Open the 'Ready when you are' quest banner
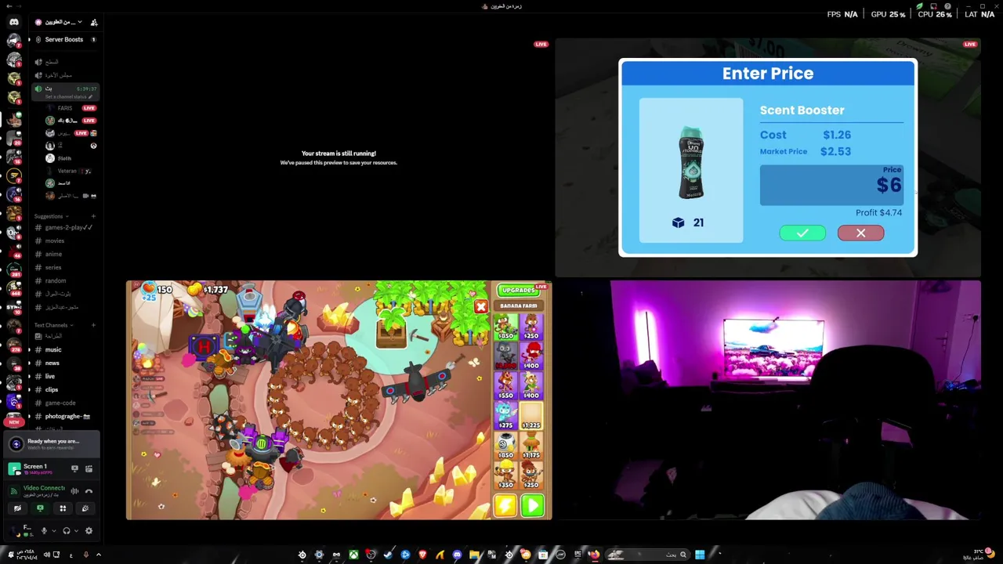The height and width of the screenshot is (564, 1003). click(x=52, y=444)
